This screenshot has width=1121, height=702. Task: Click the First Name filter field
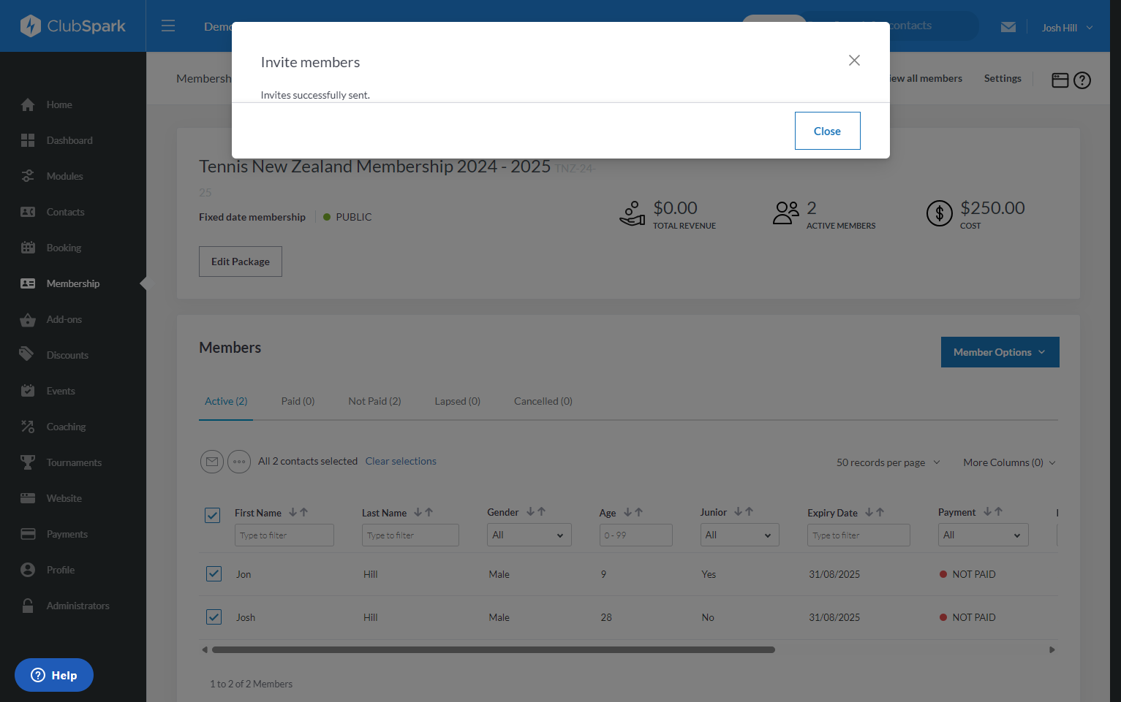coord(284,535)
